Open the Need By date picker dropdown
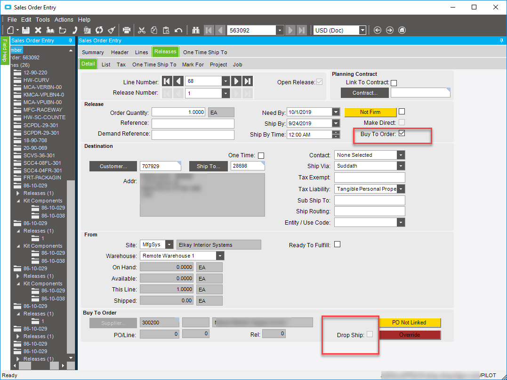This screenshot has height=380, width=507. point(336,112)
